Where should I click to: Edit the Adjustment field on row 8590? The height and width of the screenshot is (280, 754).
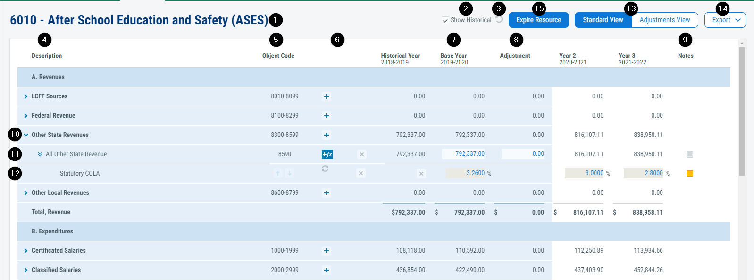click(523, 154)
